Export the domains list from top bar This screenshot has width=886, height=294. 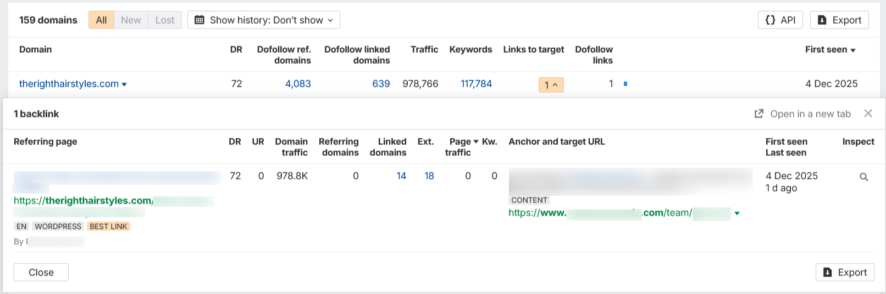[x=839, y=20]
